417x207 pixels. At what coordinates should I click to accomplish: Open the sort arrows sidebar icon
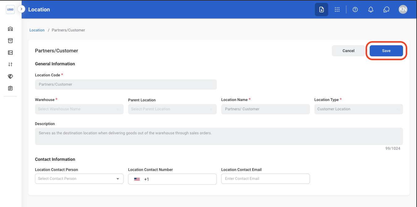point(10,64)
